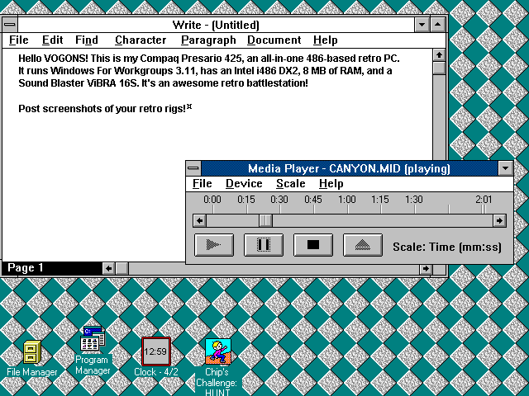This screenshot has height=396, width=529.
Task: Select the minimized Clock icon showing 12:59
Action: (x=156, y=351)
